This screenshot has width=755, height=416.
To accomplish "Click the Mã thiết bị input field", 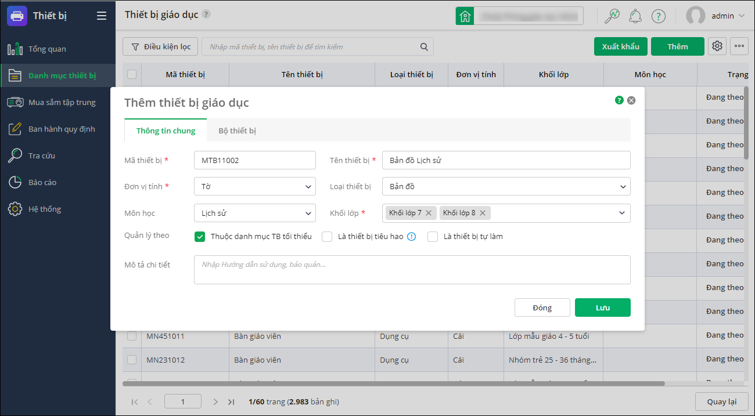I will pyautogui.click(x=255, y=160).
